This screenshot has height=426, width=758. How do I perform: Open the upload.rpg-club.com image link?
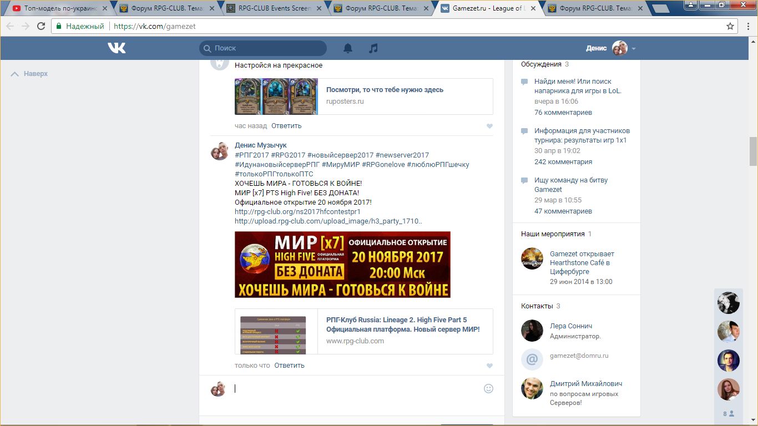[x=328, y=221]
